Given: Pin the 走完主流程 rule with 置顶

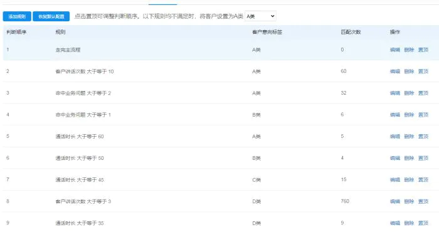Looking at the screenshot, I should pyautogui.click(x=423, y=50).
